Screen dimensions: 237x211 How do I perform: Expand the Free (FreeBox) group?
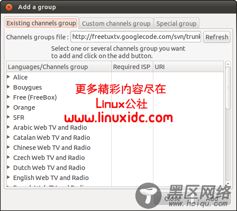[8, 97]
